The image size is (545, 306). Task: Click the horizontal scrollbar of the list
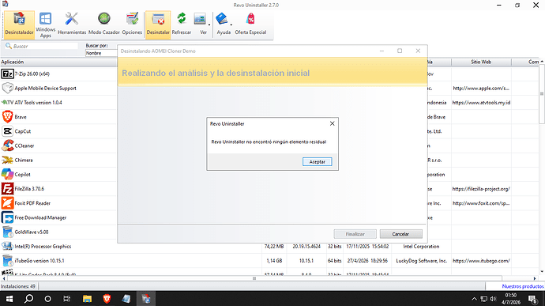(x=254, y=278)
